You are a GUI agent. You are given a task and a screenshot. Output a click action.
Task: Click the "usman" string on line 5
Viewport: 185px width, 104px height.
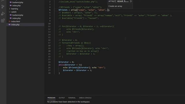pyautogui.click(x=82, y=10)
